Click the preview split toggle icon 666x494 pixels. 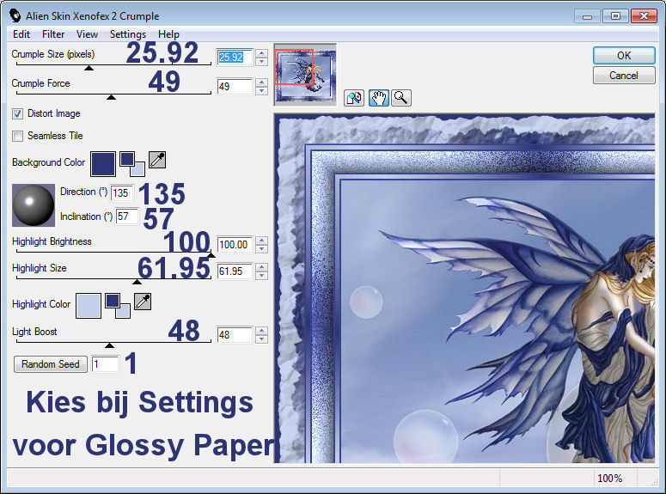pyautogui.click(x=354, y=98)
